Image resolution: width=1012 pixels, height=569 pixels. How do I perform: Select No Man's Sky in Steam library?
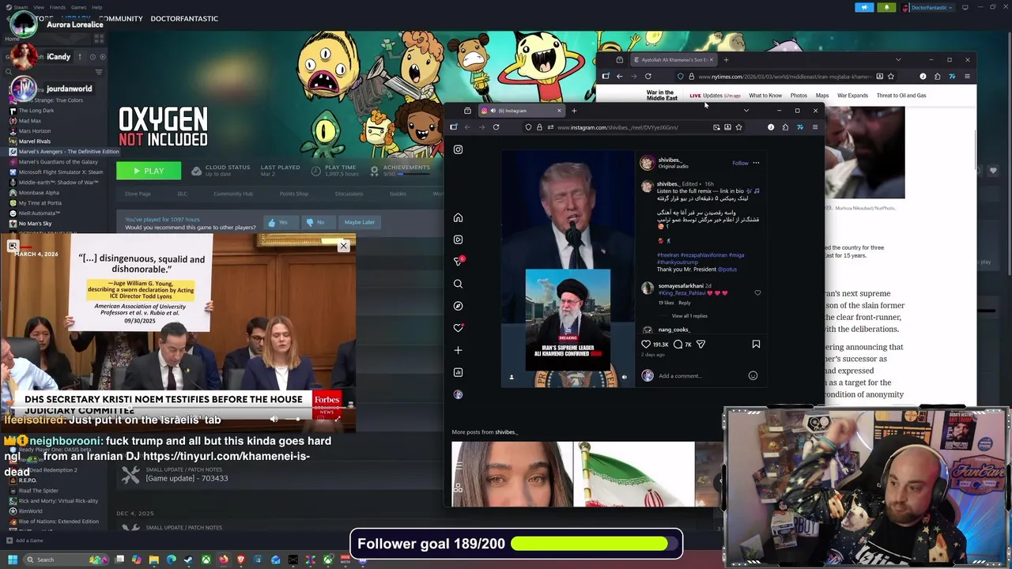[35, 224]
